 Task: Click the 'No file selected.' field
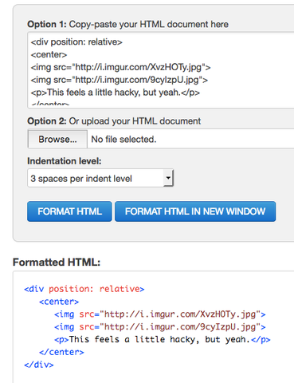tap(123, 139)
